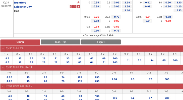Pick the 3.40 full-time draw odds

(127, 10)
